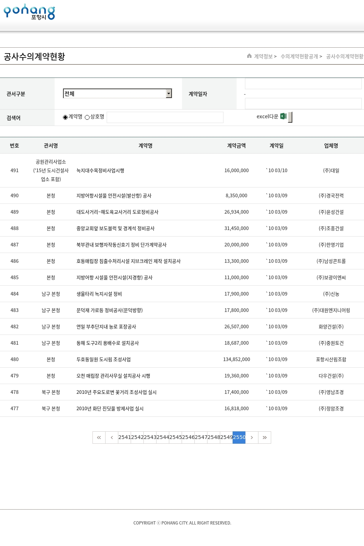The height and width of the screenshot is (546, 364).
Task: Click the contract end date field
Action: (303, 104)
